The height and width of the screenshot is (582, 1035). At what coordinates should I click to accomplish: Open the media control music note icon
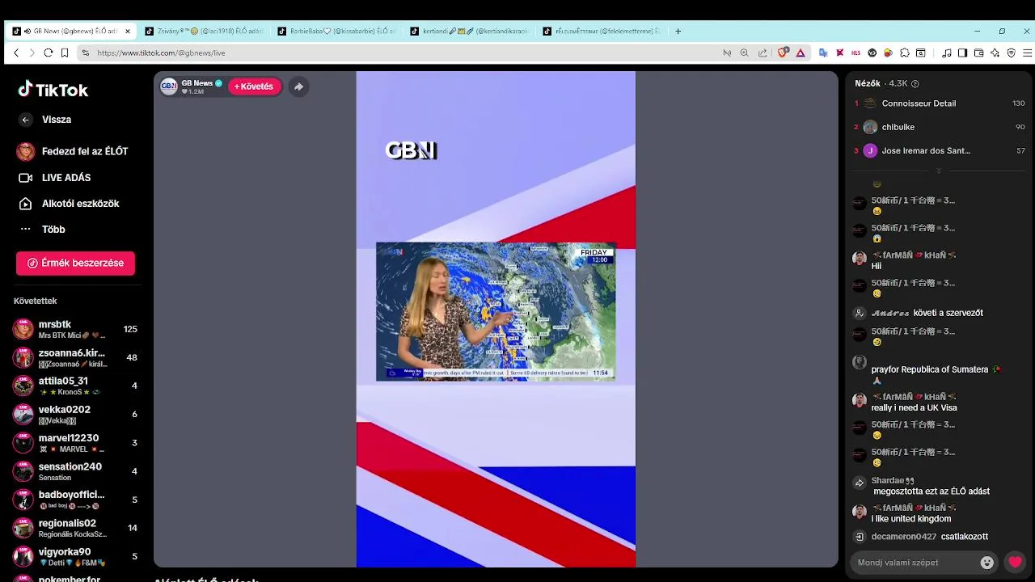point(947,53)
